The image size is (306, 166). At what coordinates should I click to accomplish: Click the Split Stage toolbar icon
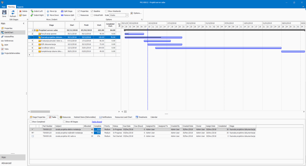[x=66, y=11]
